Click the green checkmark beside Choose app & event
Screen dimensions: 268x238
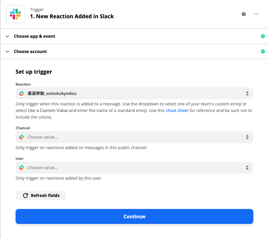[x=263, y=36]
